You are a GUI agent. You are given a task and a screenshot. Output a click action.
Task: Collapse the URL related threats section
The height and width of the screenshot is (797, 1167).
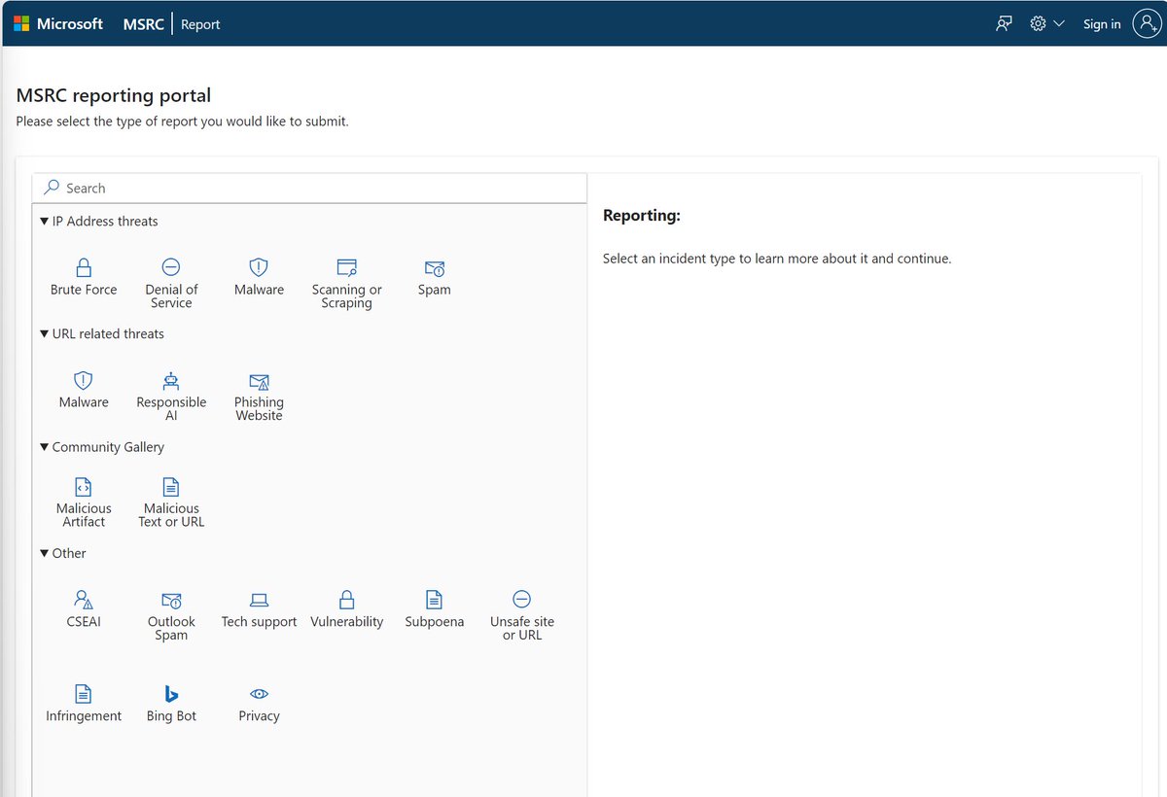(x=101, y=334)
